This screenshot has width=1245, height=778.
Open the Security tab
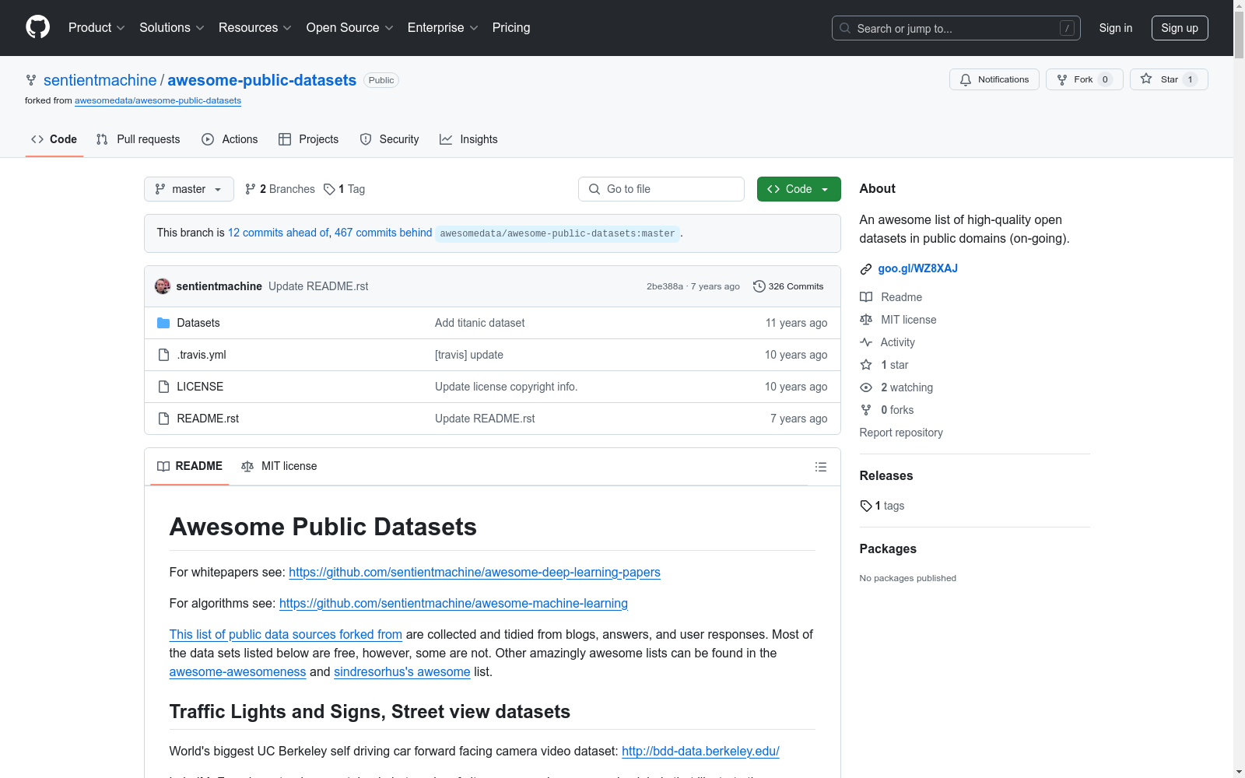point(389,139)
